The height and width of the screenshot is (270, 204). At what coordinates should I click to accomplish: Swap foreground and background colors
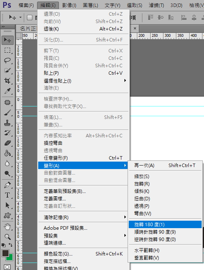pyautogui.click(x=11, y=245)
